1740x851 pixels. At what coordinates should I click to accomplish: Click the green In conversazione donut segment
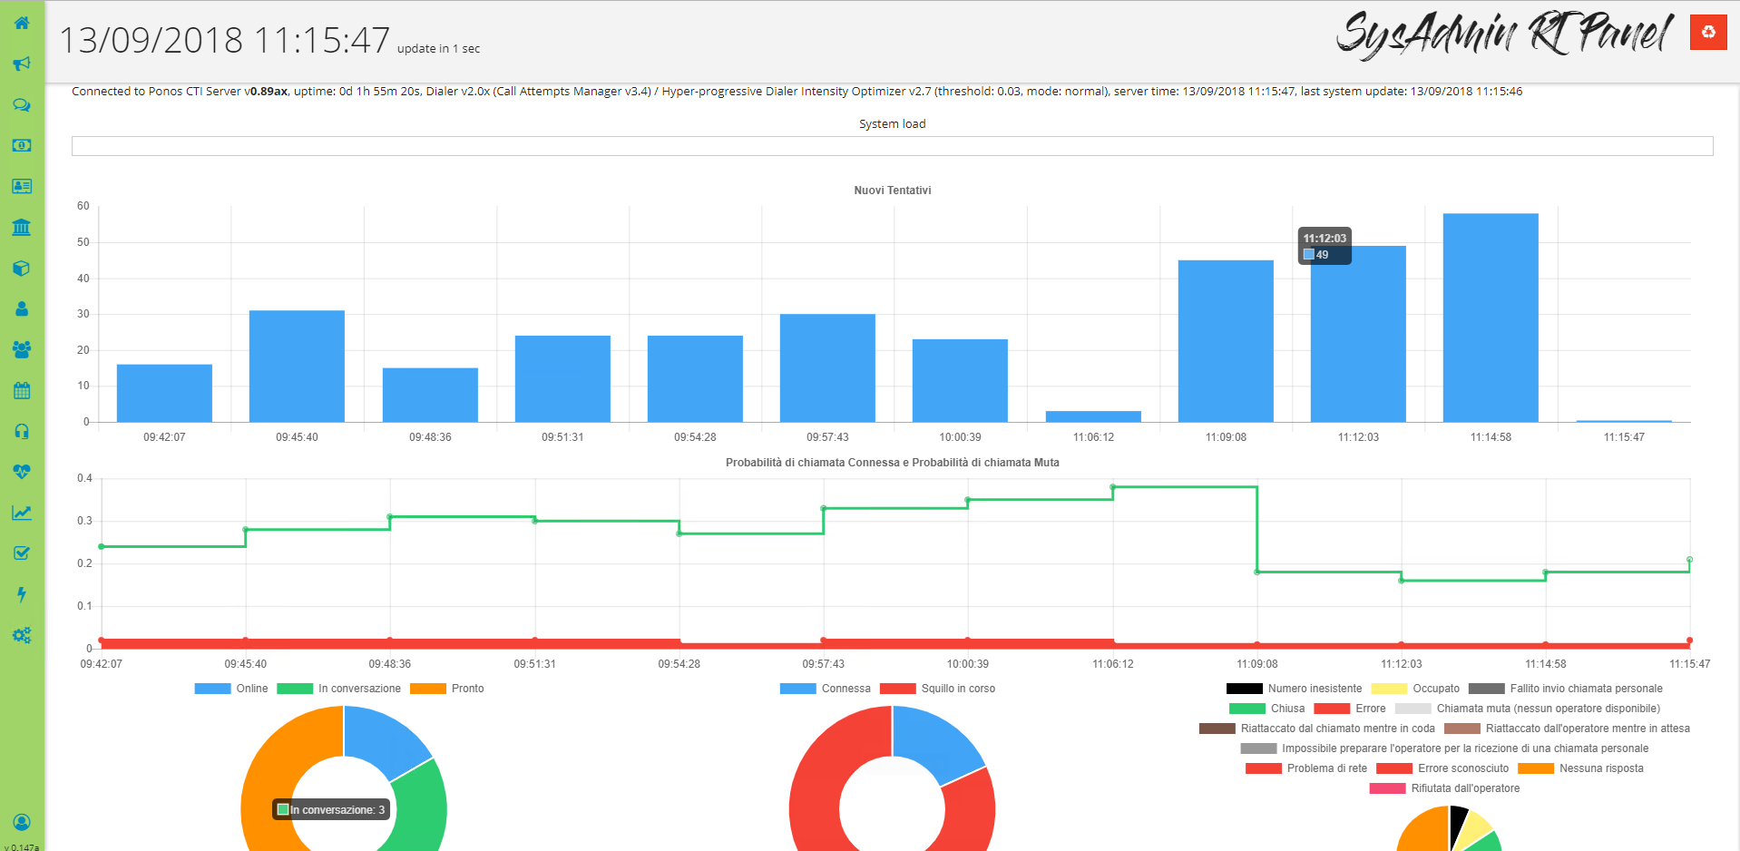coord(422,807)
